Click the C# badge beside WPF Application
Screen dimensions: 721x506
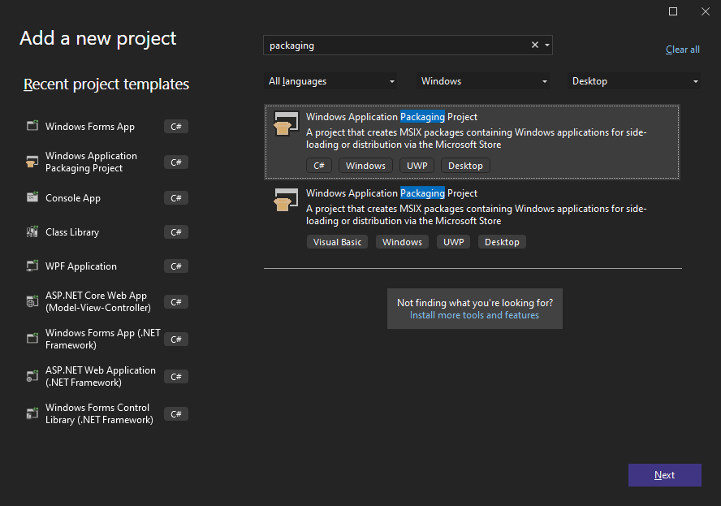[x=176, y=266]
